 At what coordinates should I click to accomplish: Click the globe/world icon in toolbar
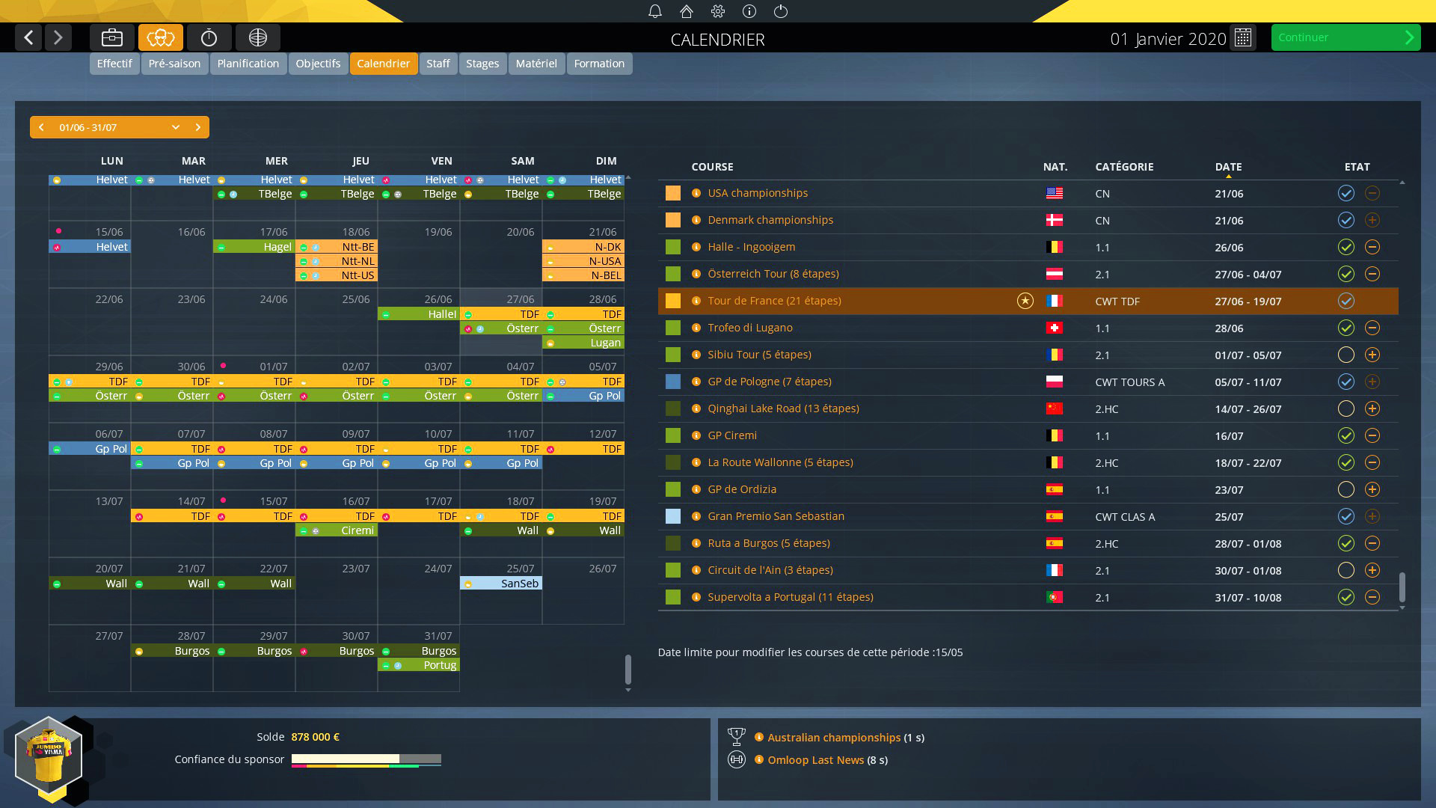pos(258,37)
